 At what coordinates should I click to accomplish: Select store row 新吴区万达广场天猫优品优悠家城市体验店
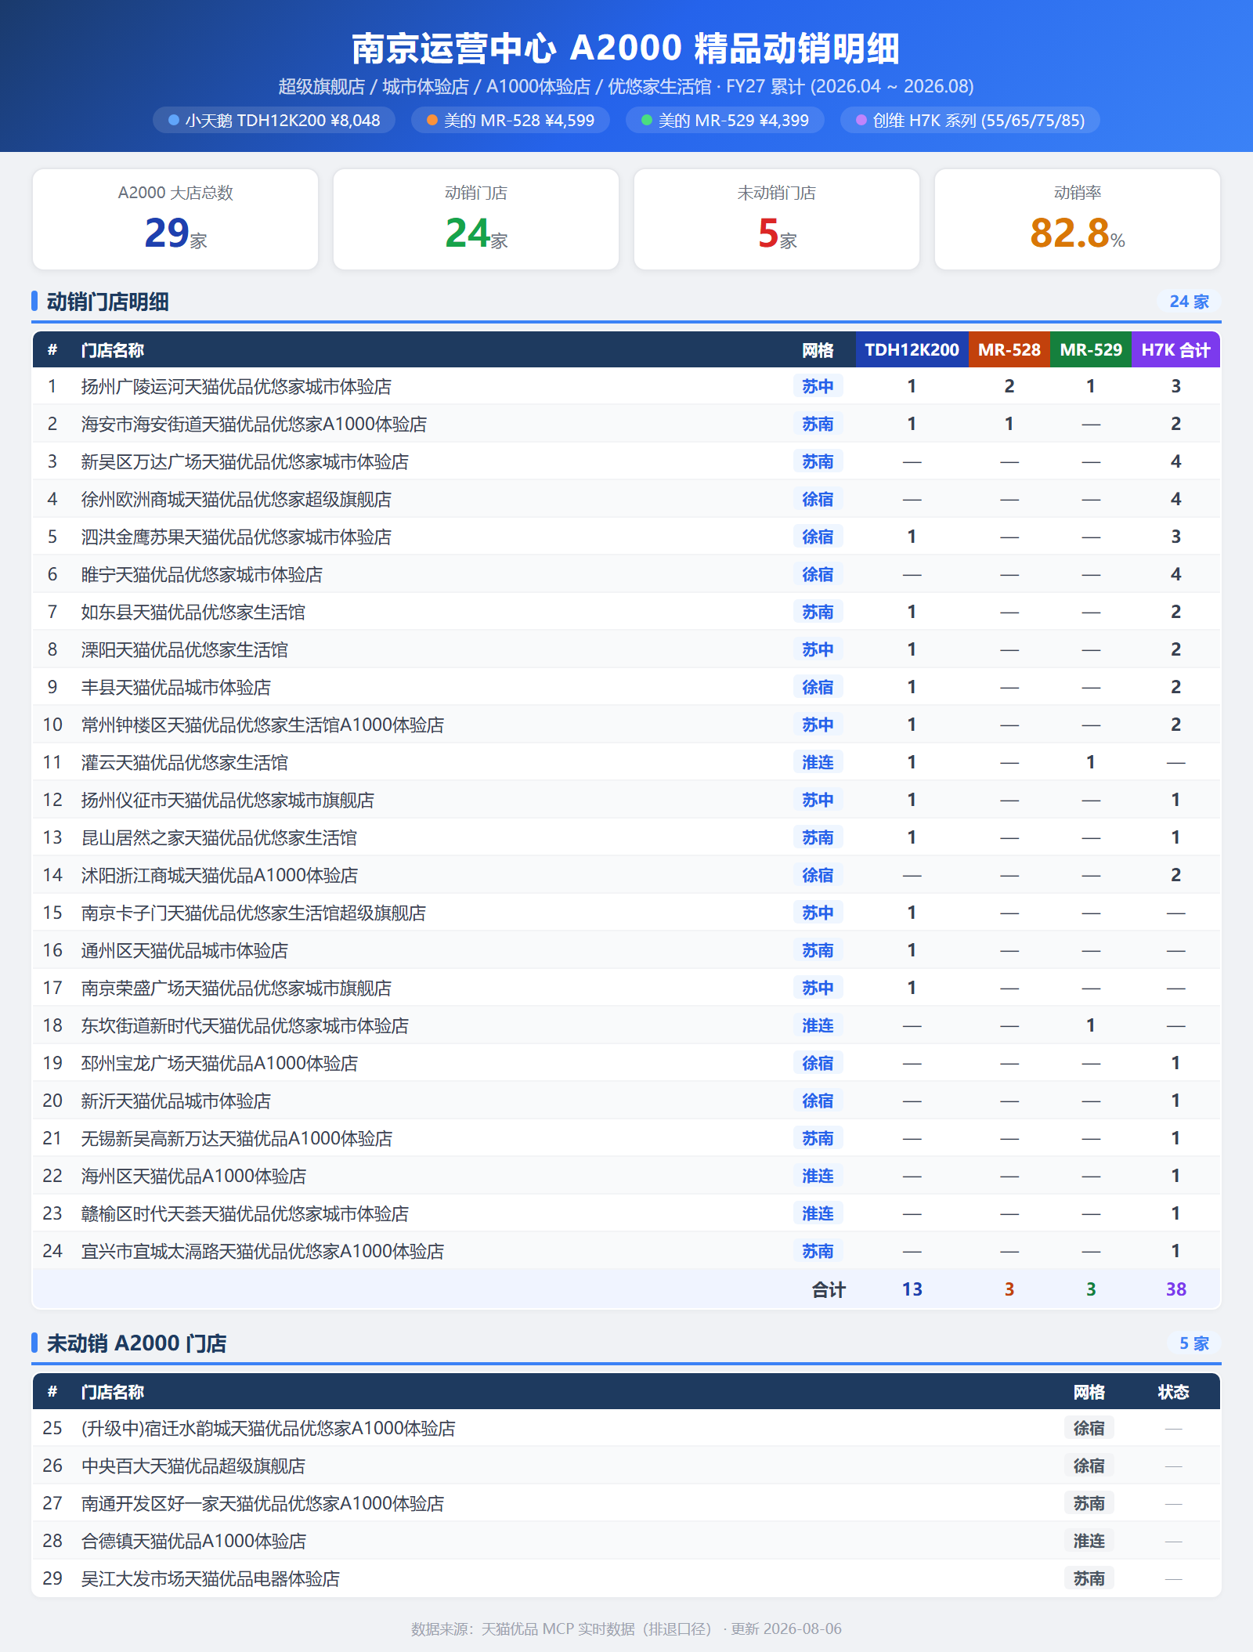click(x=626, y=461)
